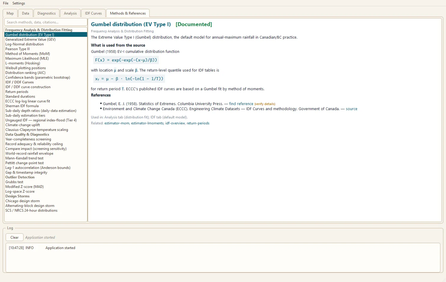Select Year-completeness screening
This screenshot has width=446, height=282.
tap(46, 139)
